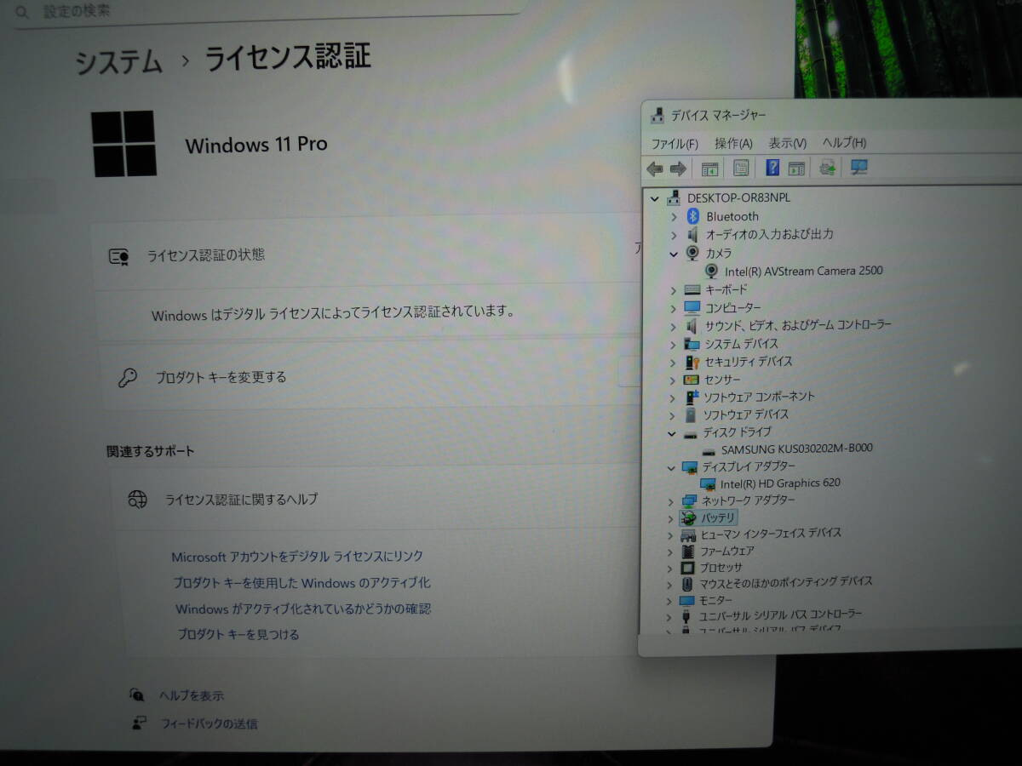Click the battery icon beside バッテリ

pyautogui.click(x=689, y=517)
